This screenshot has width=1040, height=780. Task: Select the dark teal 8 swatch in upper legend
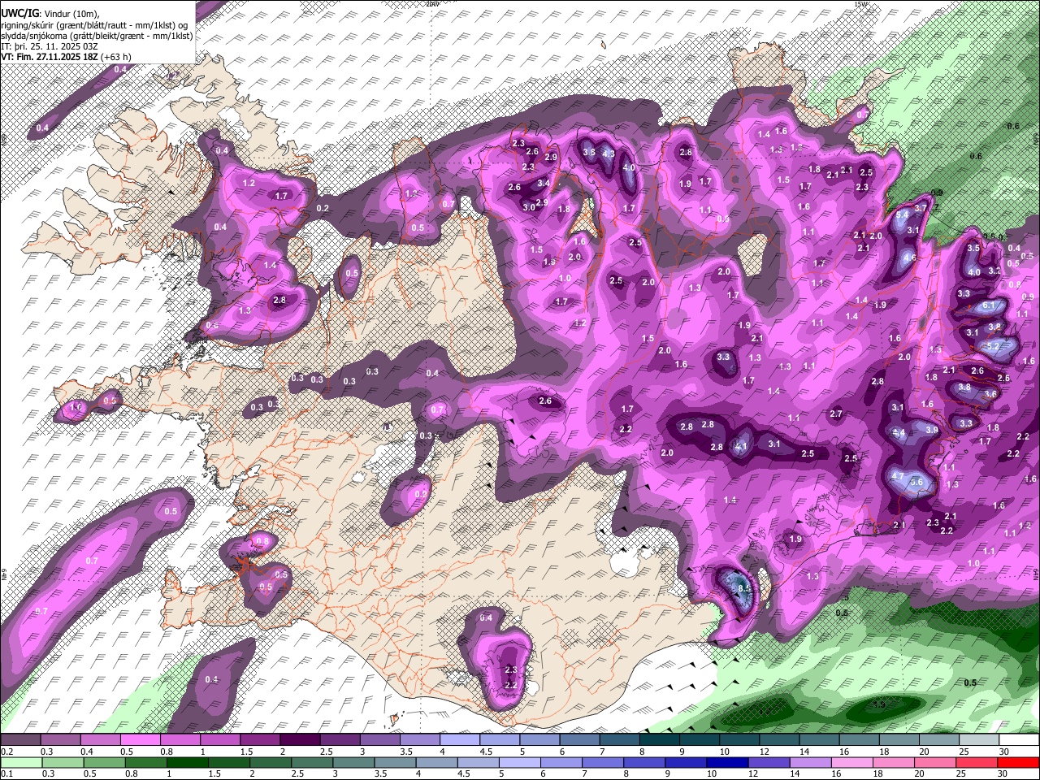click(x=659, y=740)
